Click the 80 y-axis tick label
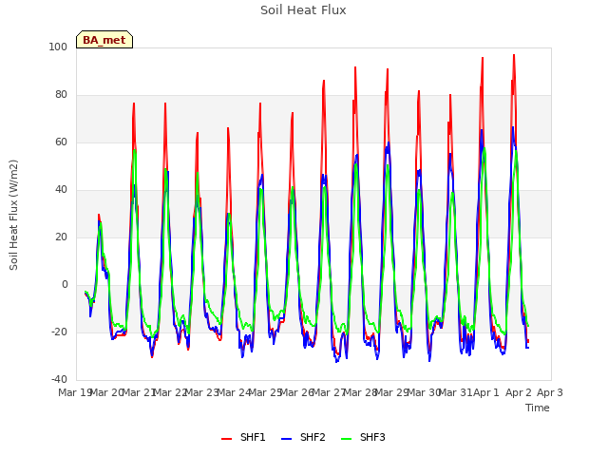The width and height of the screenshot is (608, 456). pos(61,95)
